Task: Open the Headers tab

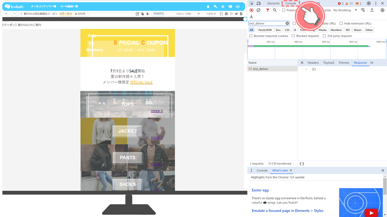Action: (313, 63)
